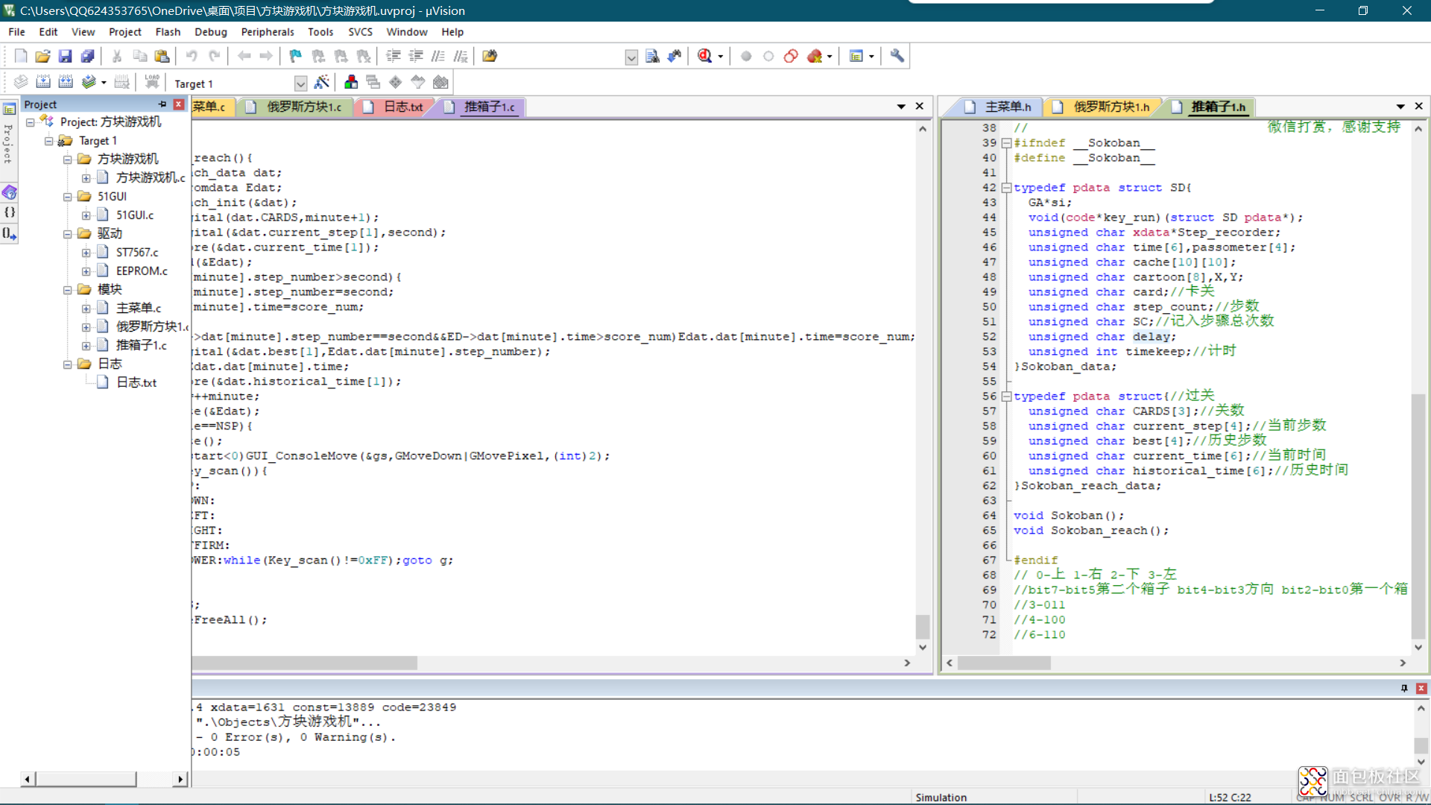
Task: Open the find text combo box dropdown
Action: coord(631,57)
